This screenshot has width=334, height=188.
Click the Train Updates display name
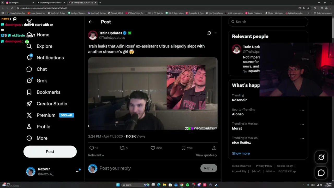[x=111, y=33]
